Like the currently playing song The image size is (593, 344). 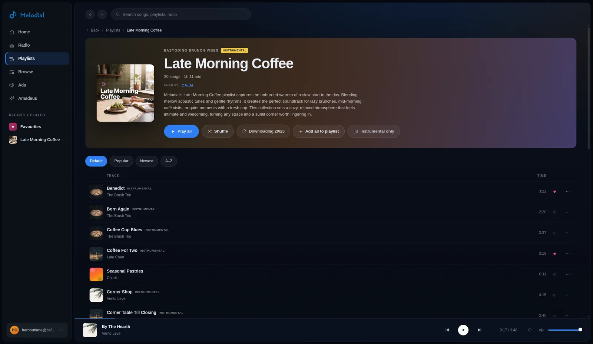[530, 330]
